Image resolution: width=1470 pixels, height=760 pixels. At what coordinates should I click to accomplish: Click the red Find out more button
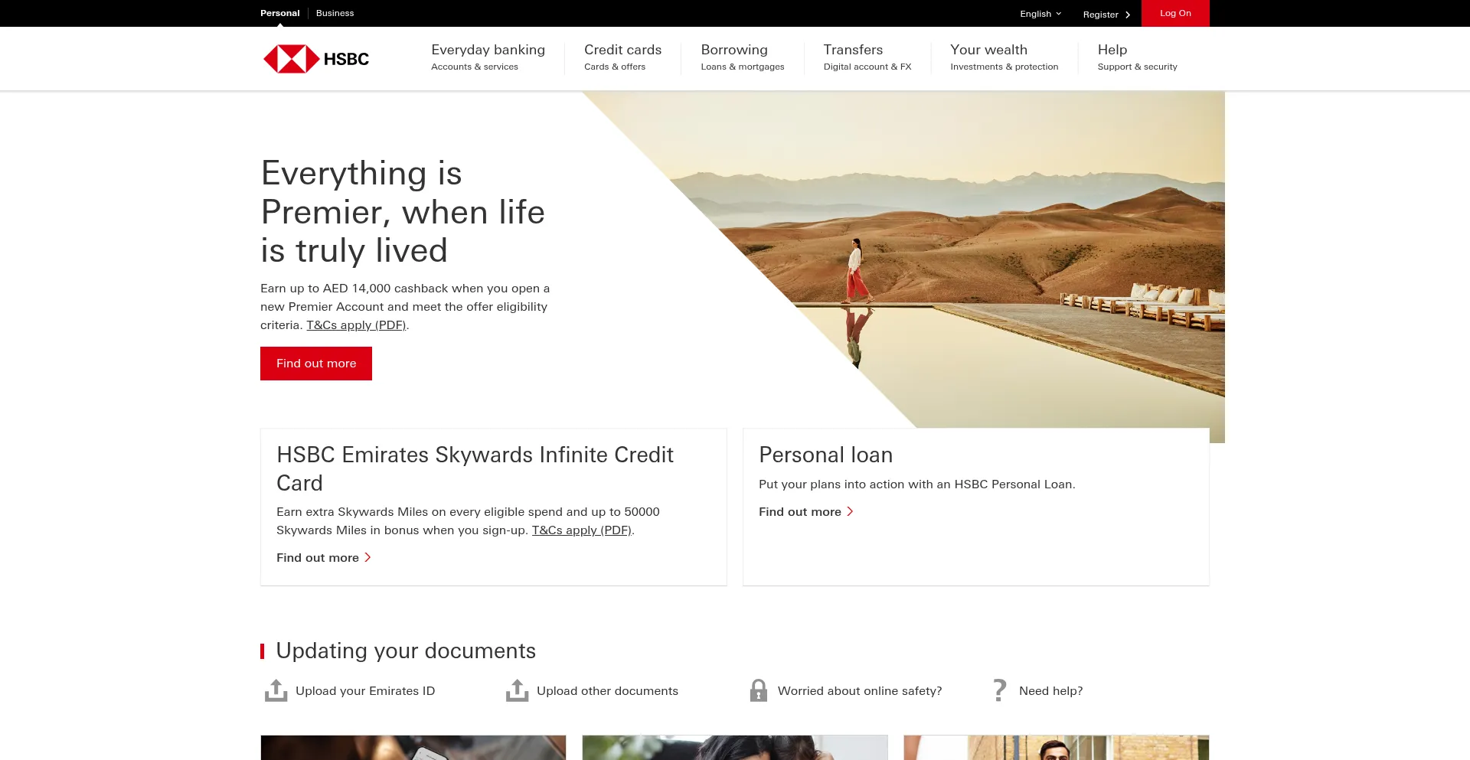pos(316,364)
